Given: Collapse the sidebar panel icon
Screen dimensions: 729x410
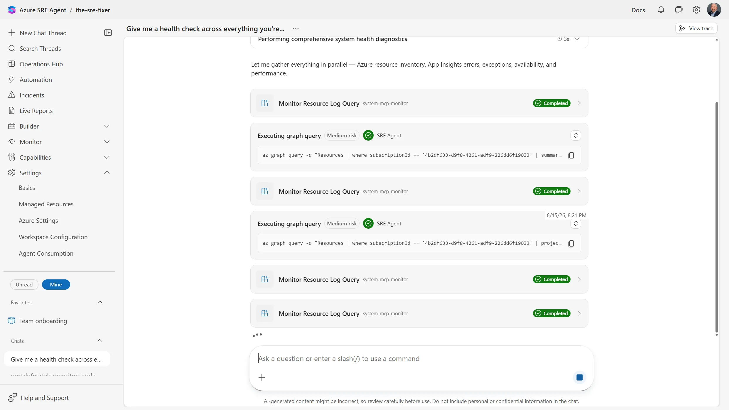Looking at the screenshot, I should click(108, 33).
